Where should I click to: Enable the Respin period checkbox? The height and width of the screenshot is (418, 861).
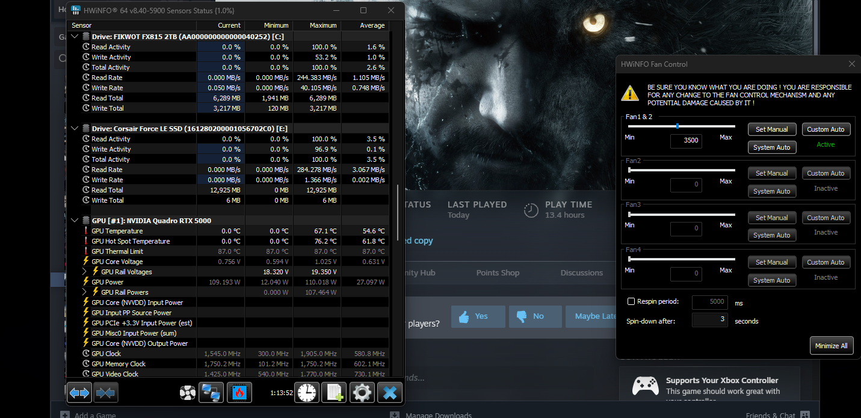pyautogui.click(x=631, y=302)
